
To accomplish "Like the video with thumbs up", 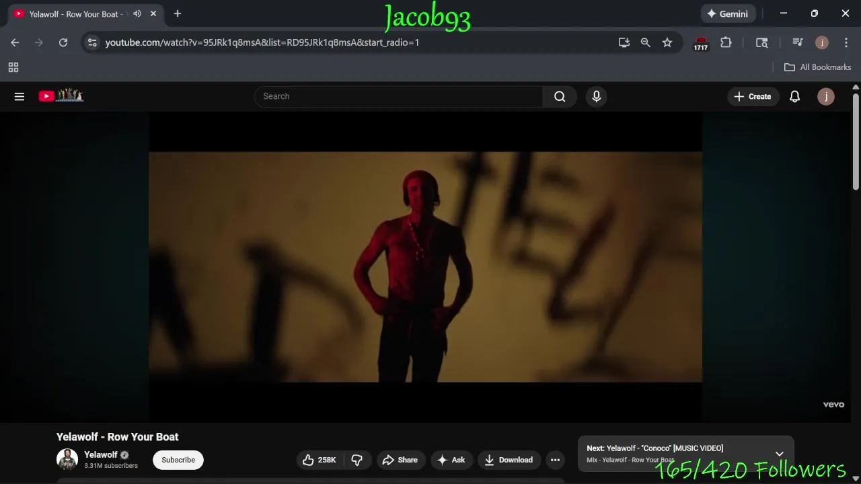I will 320,460.
